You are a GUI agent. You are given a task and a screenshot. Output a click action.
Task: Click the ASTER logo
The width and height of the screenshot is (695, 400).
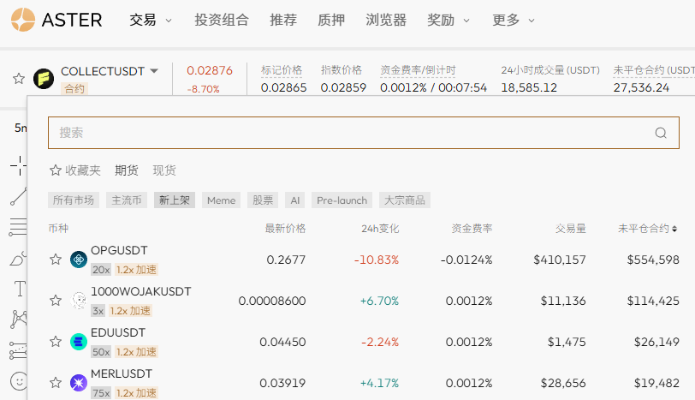tap(56, 20)
